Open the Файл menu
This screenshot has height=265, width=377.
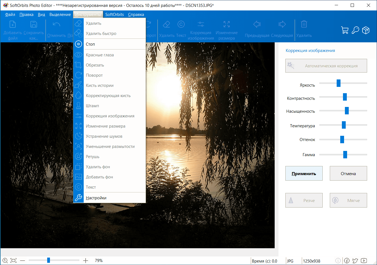[10, 15]
